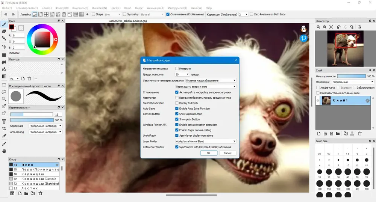The image size is (376, 202).
Task: Rotate canvas left in Navigator
Action: pos(339,27)
